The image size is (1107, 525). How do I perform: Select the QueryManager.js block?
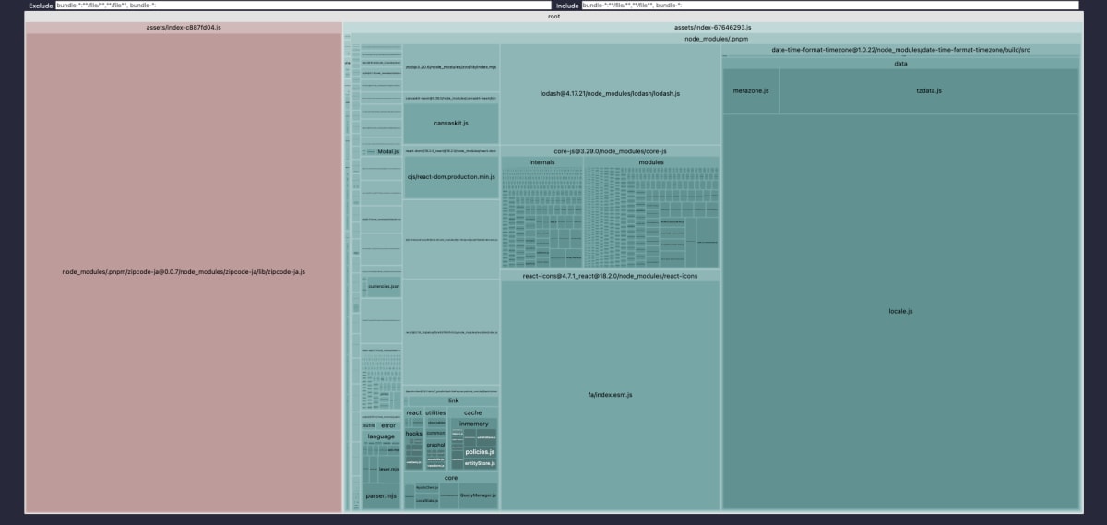click(x=478, y=495)
